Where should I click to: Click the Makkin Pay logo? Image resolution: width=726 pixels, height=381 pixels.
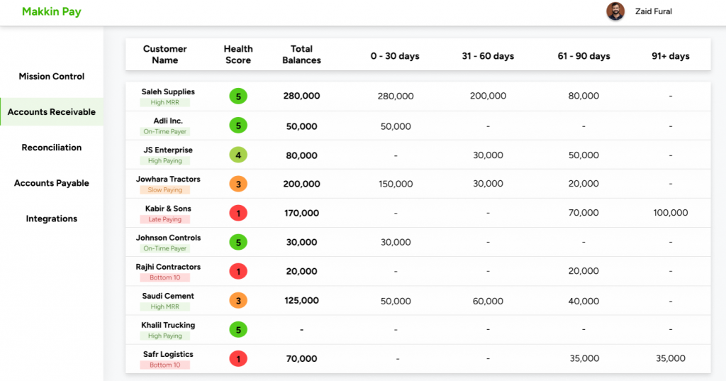52,12
